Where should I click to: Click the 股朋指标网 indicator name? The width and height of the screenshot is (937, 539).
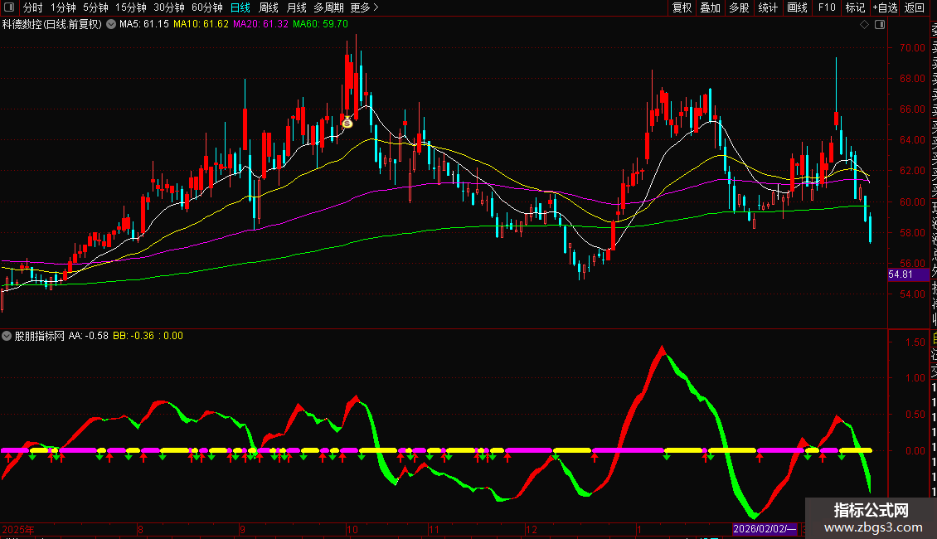(40, 336)
